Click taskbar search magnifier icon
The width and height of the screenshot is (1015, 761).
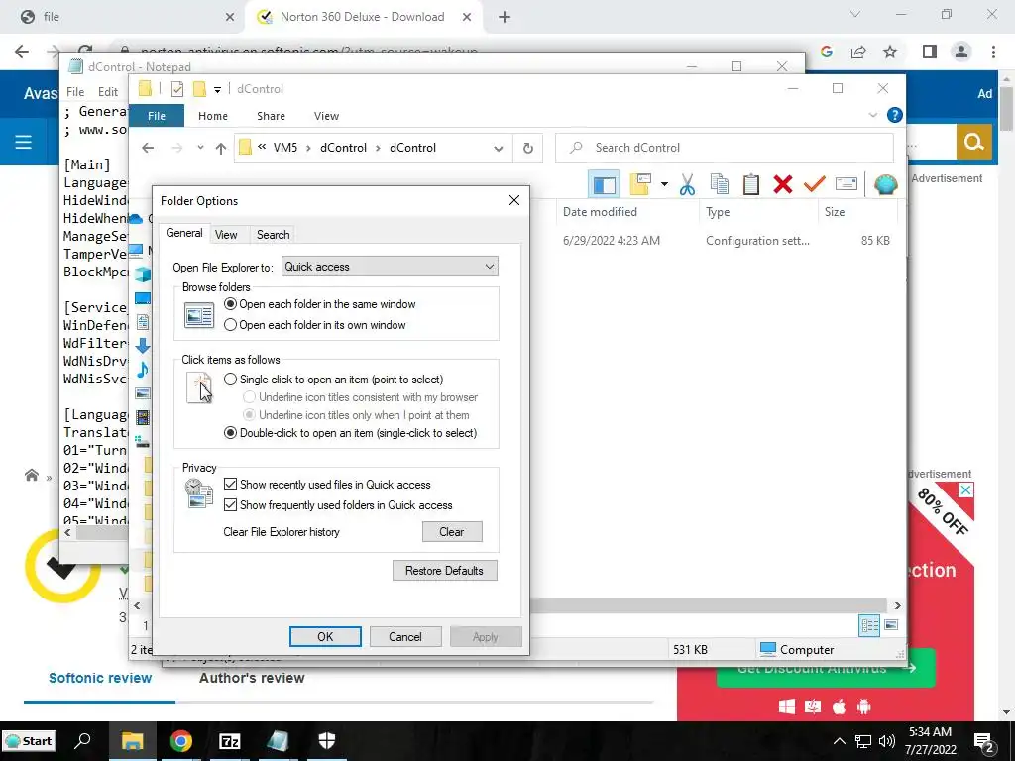tap(82, 741)
